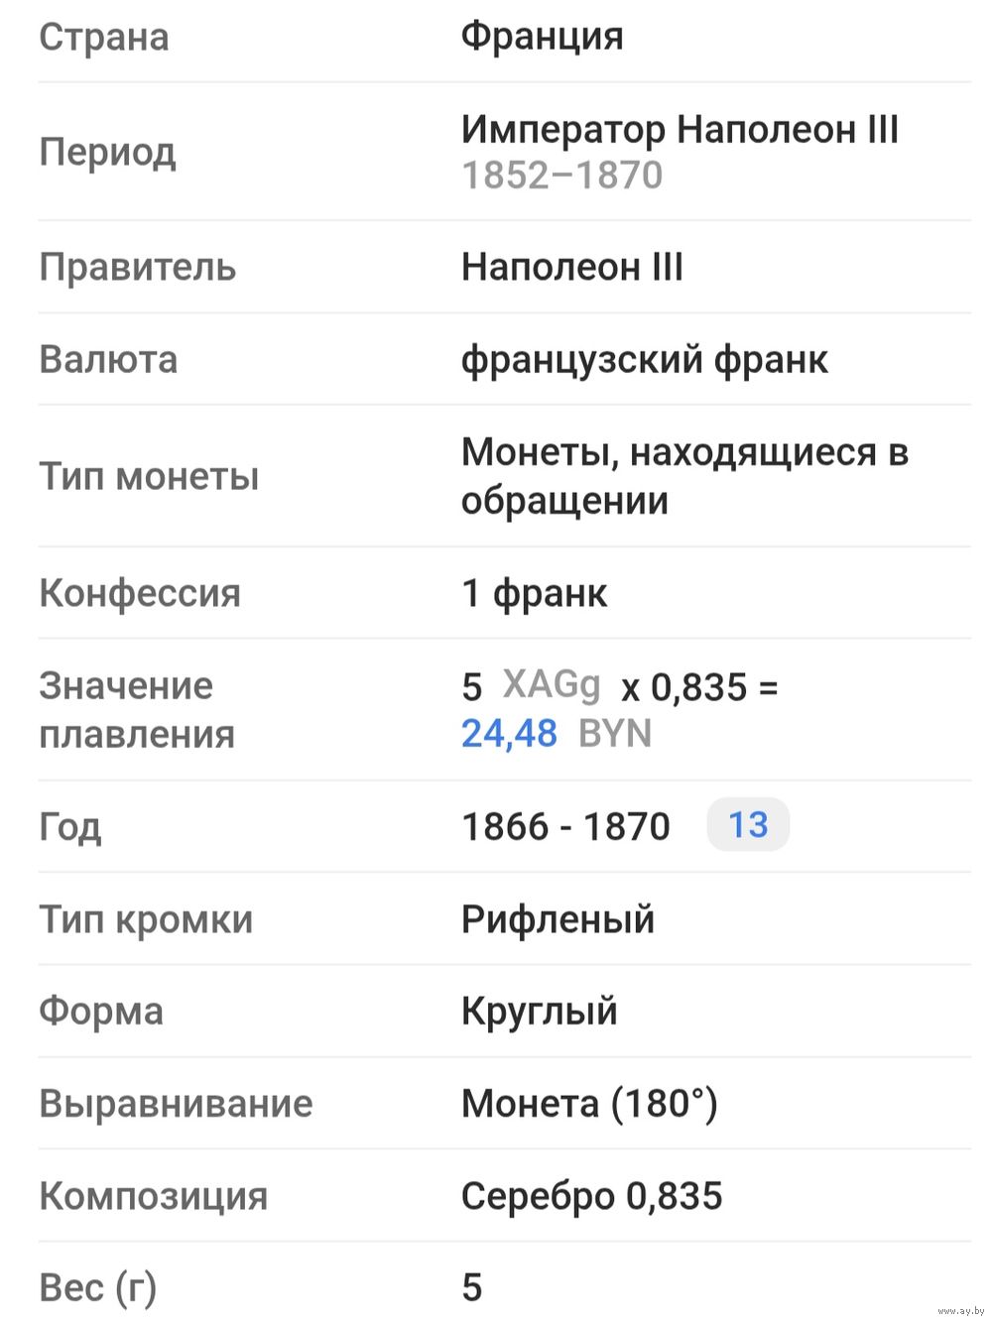
Task: Select the Монета (180°) alignment value
Action: (589, 1104)
